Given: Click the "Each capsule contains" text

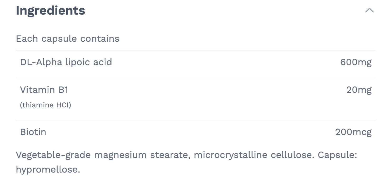Looking at the screenshot, I should click(68, 39).
